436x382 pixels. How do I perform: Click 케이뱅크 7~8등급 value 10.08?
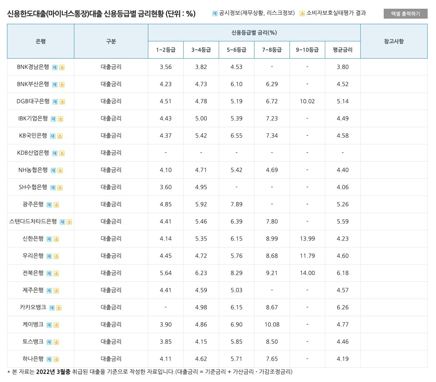[x=272, y=325]
